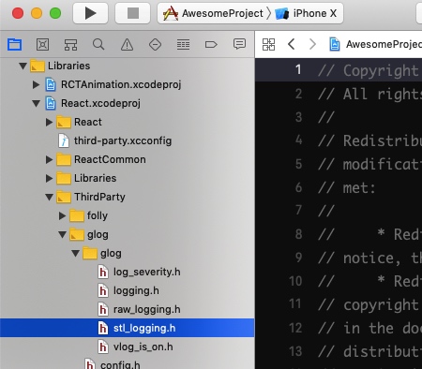
Task: Expand the nested Libraries folder
Action: [49, 178]
